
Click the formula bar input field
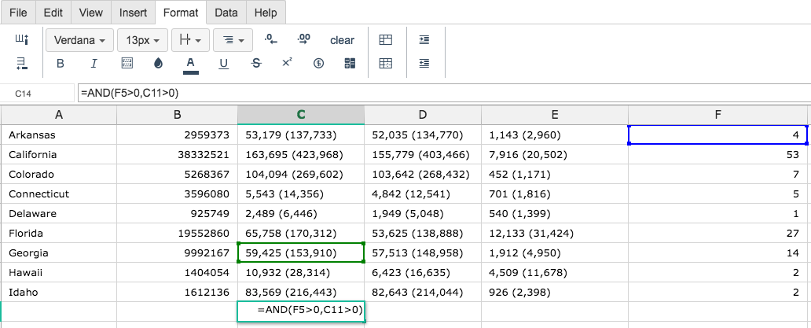(x=443, y=93)
